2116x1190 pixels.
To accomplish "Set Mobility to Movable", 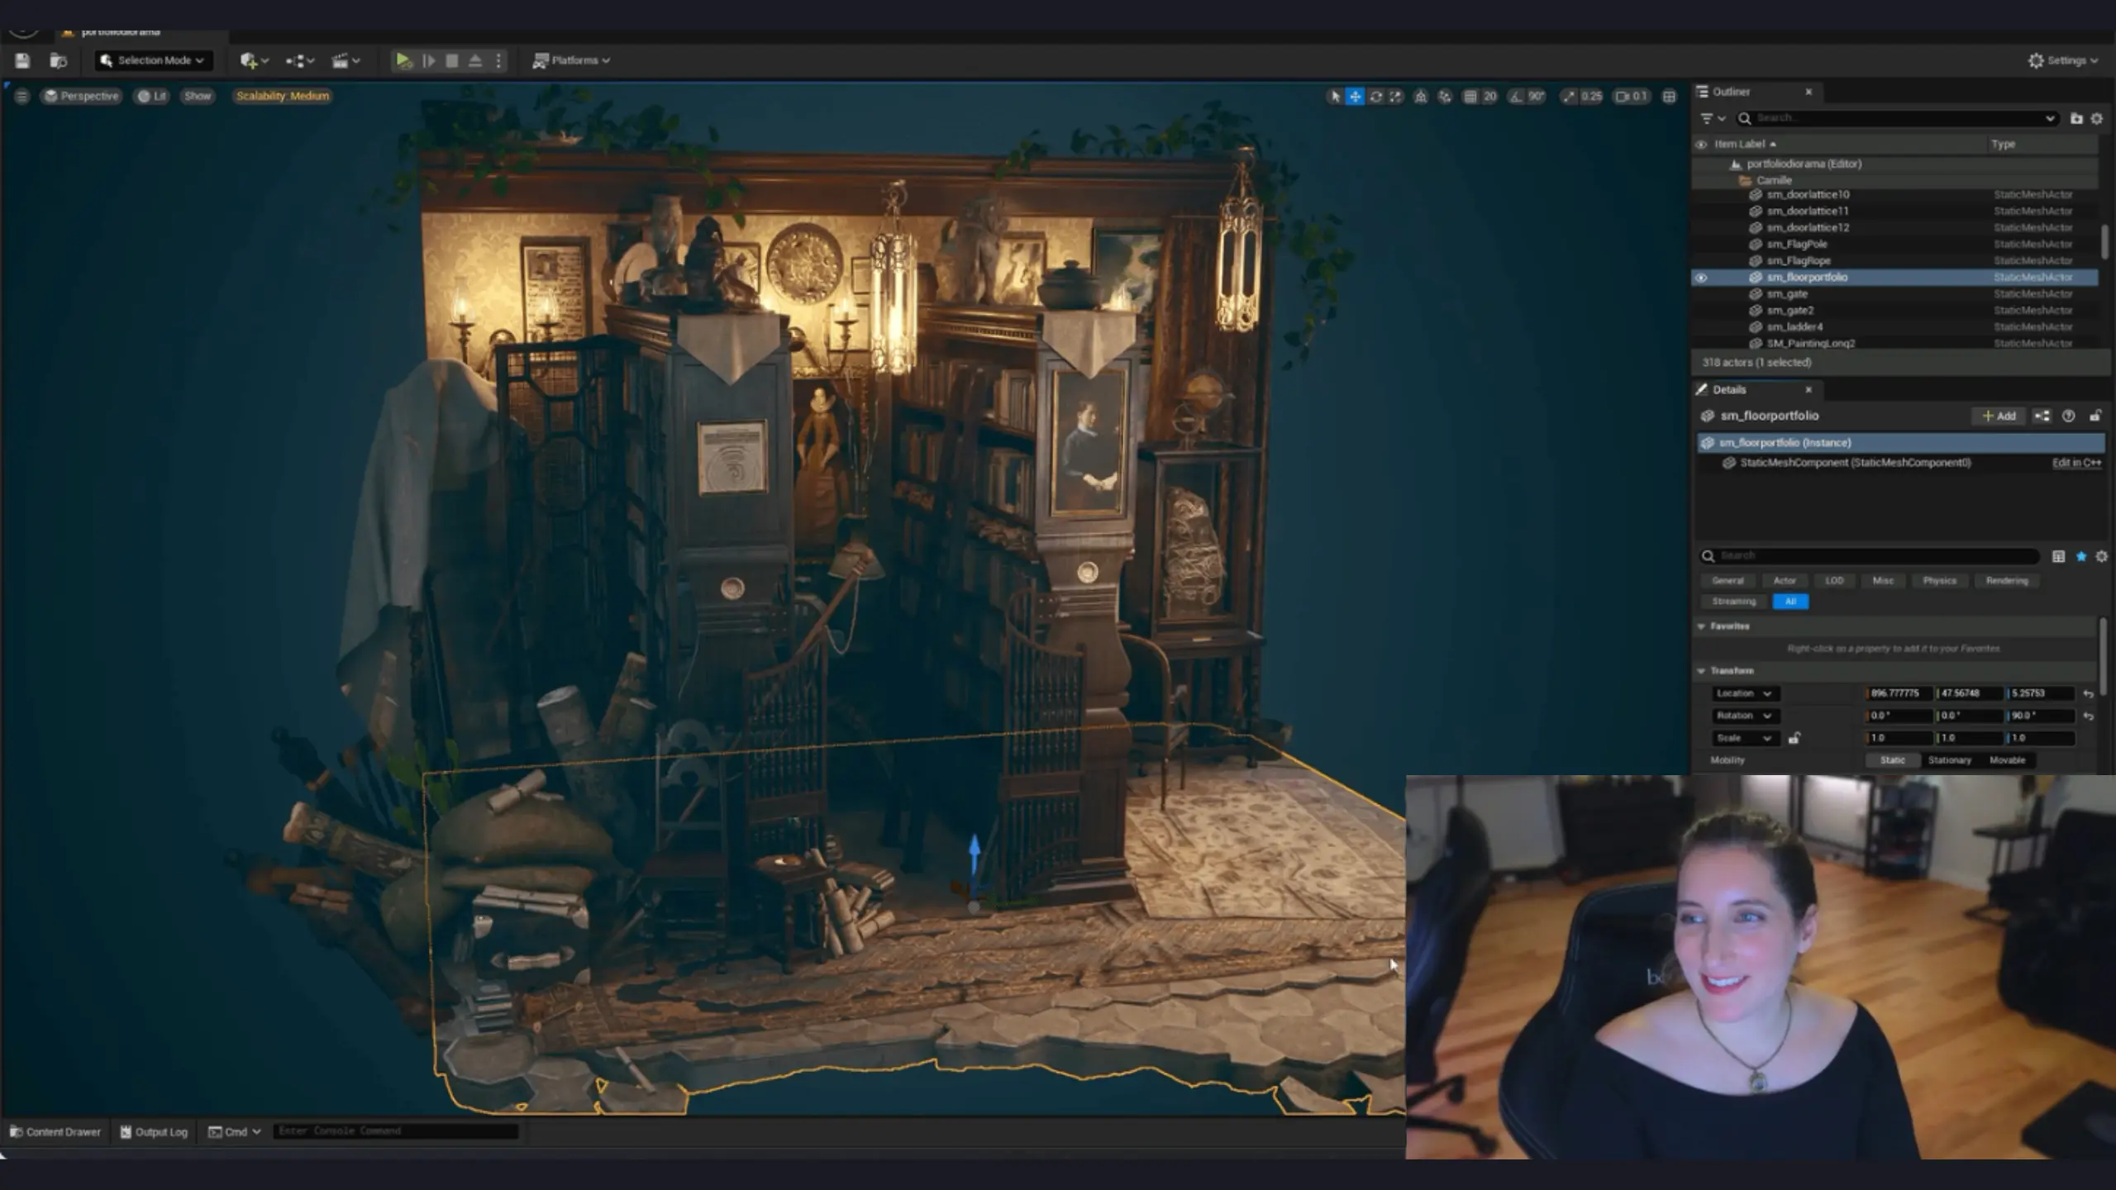I will click(x=2007, y=760).
